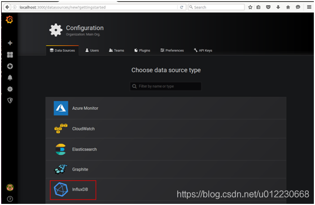Select Azure Monitor data source
The width and height of the screenshot is (315, 205).
coord(166,108)
